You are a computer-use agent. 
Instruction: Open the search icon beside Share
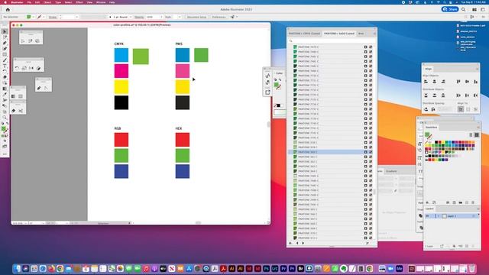coord(464,10)
